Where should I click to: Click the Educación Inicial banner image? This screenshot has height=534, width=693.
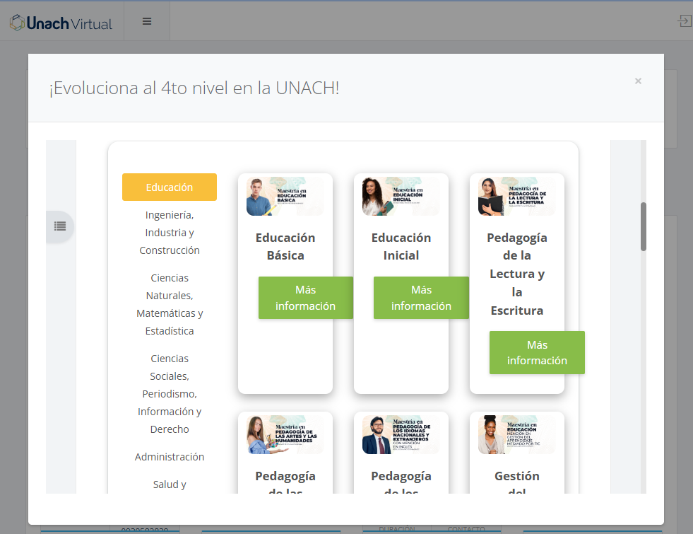pos(401,197)
